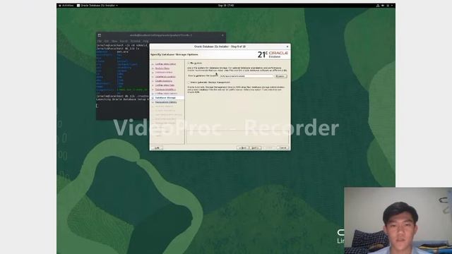
Task: Open Oracle Database Installer app menu
Action: pyautogui.click(x=97, y=6)
